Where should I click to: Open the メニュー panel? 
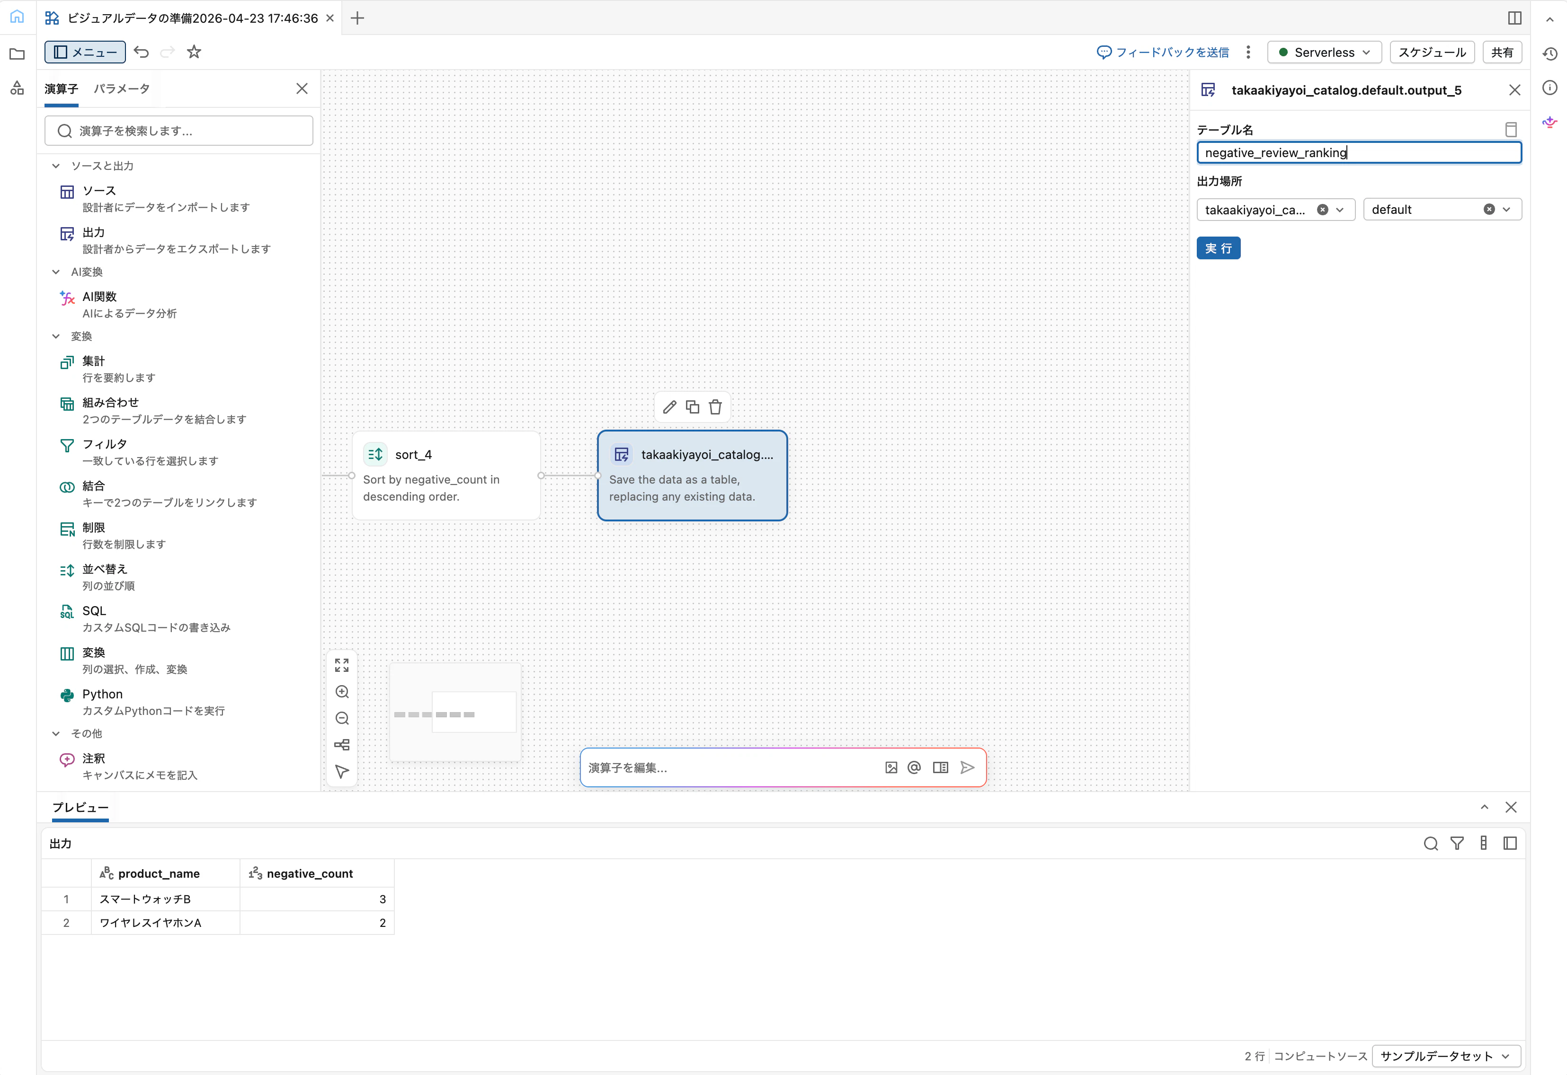[84, 52]
